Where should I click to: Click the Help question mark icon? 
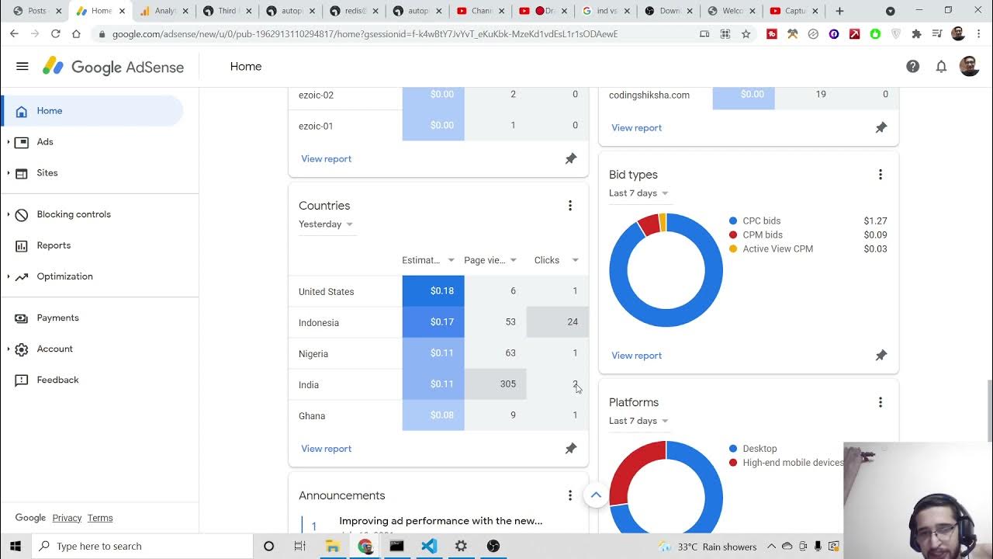click(x=913, y=67)
